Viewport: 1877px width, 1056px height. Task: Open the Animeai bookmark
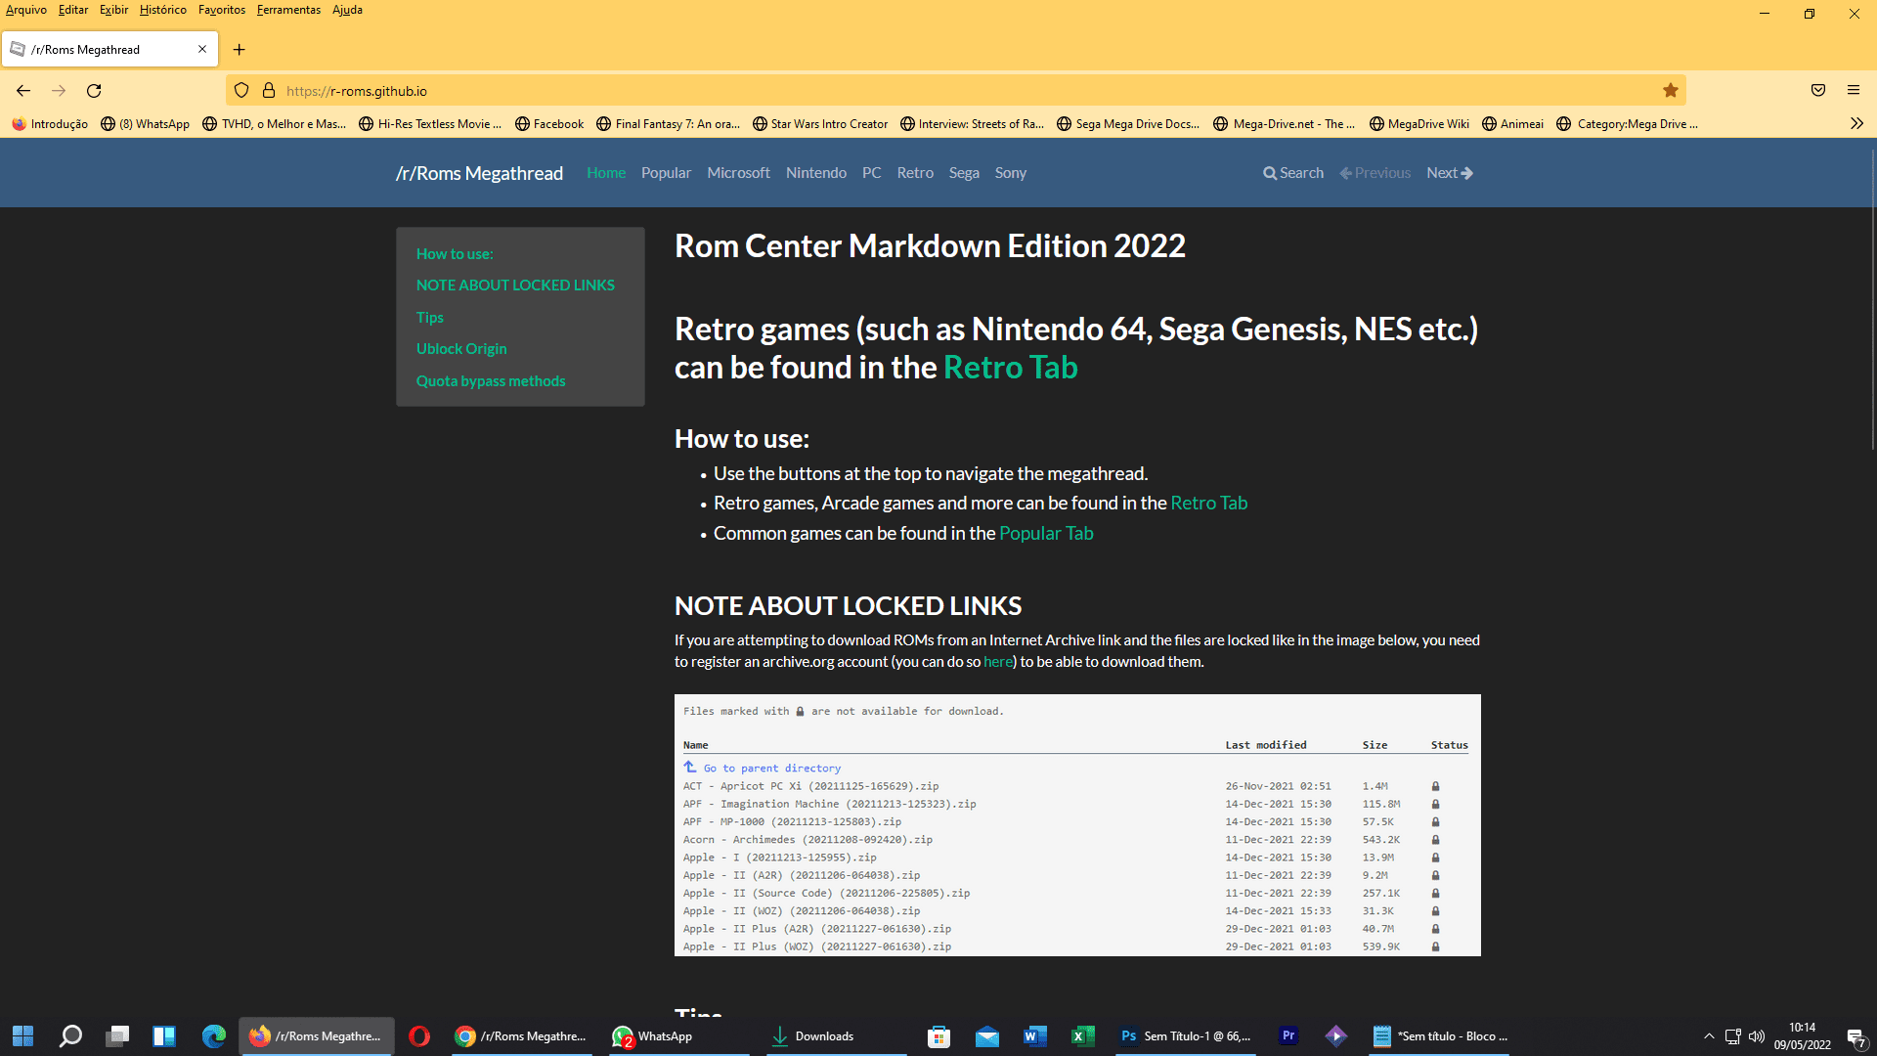coord(1512,124)
